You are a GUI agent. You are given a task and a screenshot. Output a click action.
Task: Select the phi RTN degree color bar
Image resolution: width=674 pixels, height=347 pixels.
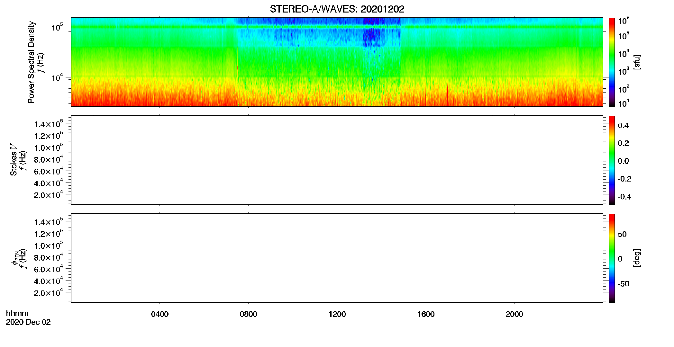tap(612, 258)
